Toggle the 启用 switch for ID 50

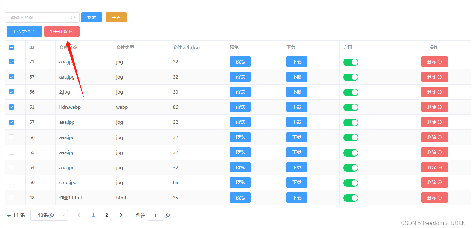(x=351, y=183)
